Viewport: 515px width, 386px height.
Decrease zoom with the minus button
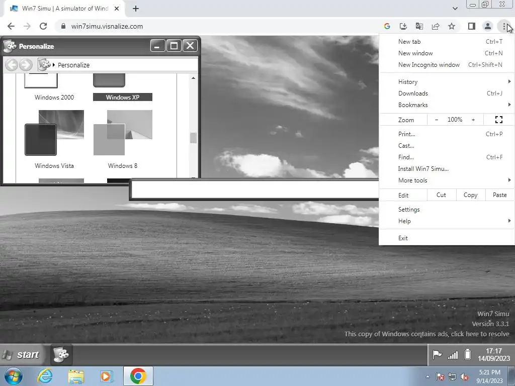click(x=437, y=120)
